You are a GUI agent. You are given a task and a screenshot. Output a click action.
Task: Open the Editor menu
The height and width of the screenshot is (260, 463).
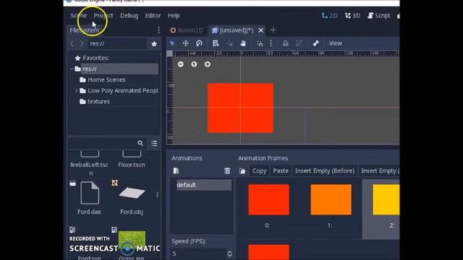coord(153,15)
